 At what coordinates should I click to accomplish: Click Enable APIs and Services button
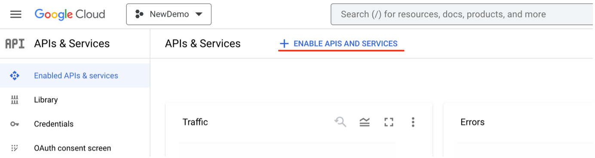tap(339, 44)
